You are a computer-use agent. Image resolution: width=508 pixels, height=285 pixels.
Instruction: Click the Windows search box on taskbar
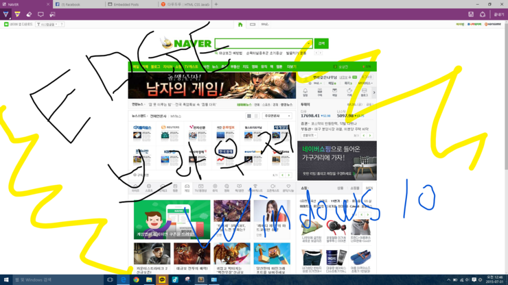coord(58,280)
